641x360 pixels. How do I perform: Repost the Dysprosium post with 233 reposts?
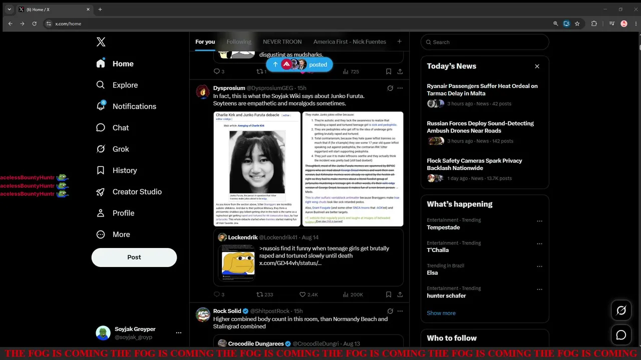[264, 294]
